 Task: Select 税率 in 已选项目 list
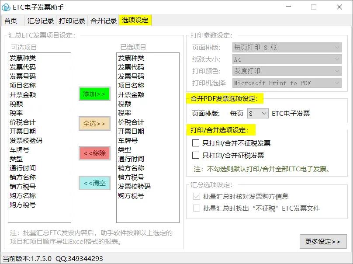pyautogui.click(x=125, y=113)
